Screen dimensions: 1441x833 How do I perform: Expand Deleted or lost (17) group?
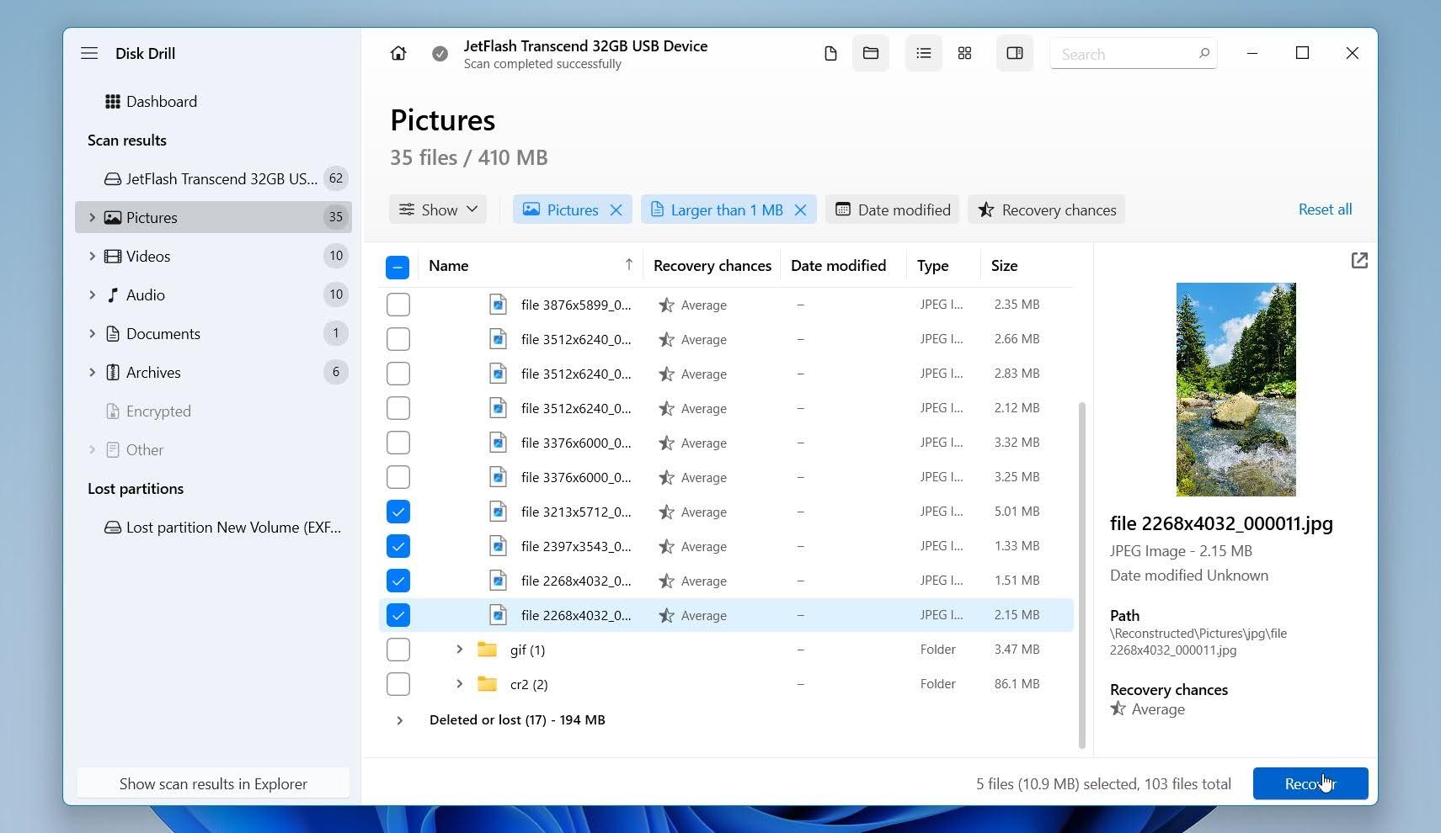coord(399,720)
